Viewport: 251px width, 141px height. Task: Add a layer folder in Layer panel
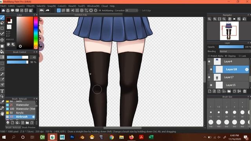point(229,91)
